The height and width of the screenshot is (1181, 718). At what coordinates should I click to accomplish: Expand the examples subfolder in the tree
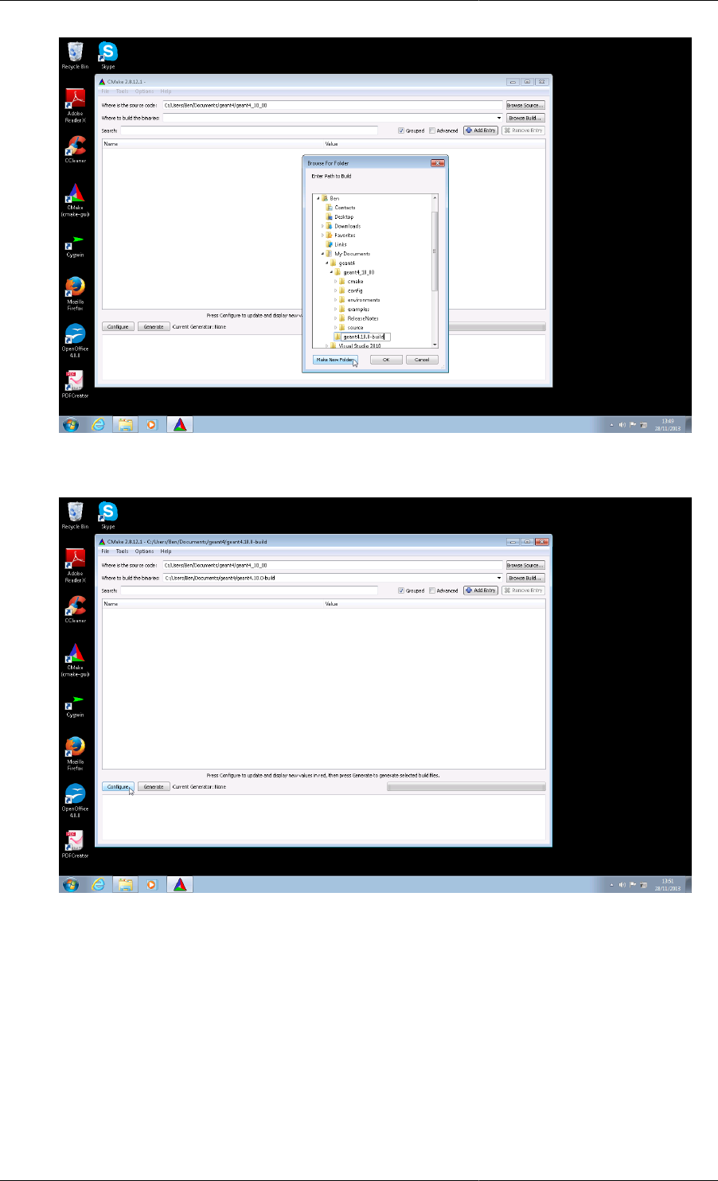[336, 309]
